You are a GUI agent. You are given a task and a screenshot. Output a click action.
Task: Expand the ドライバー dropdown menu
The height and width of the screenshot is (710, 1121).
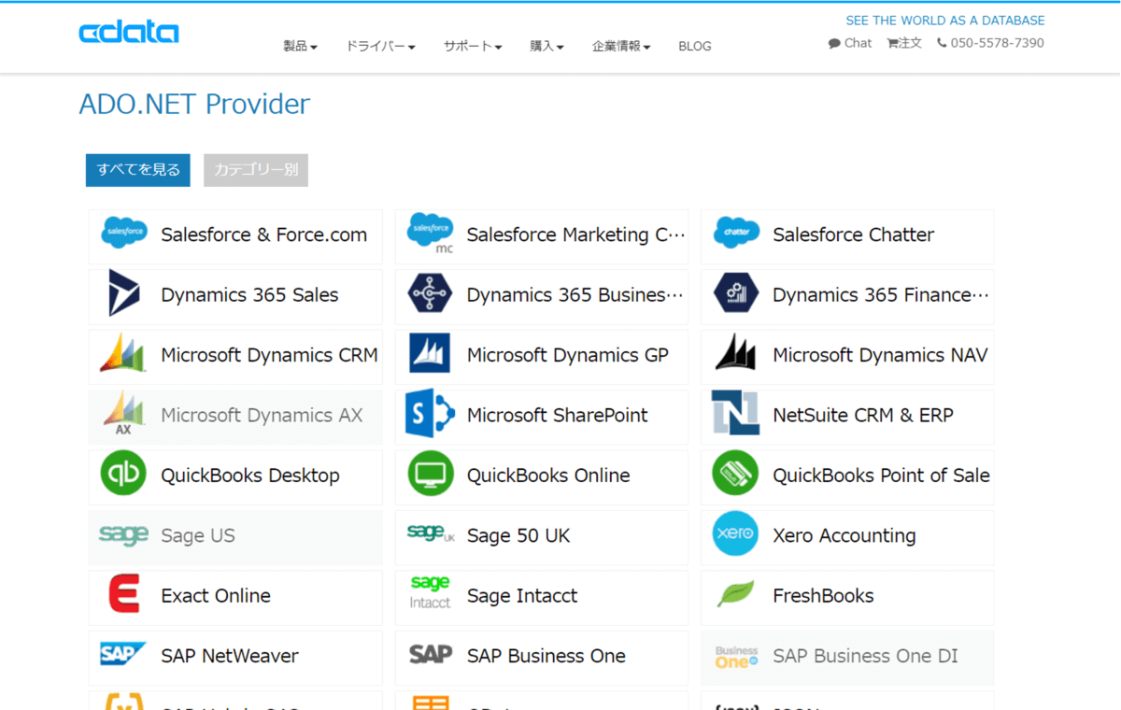click(x=380, y=46)
